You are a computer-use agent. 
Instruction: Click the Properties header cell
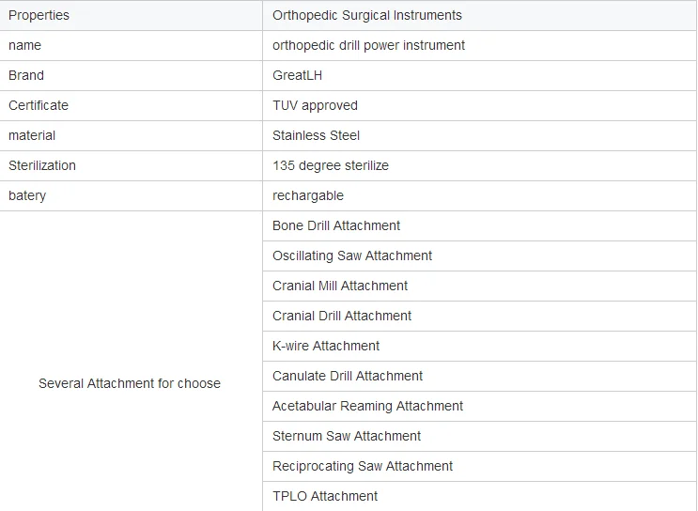click(131, 16)
